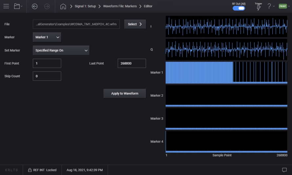Click the Marker 1 waveform plot

pyautogui.click(x=226, y=72)
